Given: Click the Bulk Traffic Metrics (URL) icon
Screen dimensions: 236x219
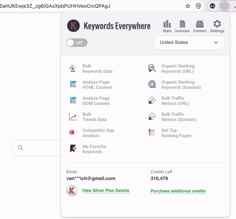Looking at the screenshot, I should (152, 100).
